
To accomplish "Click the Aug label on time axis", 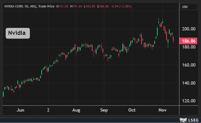I will (76, 110).
